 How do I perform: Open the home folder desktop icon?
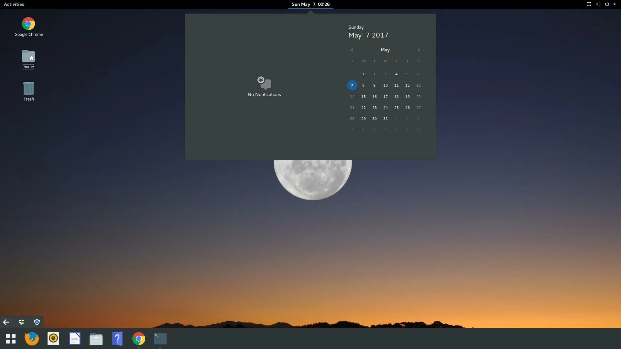click(28, 59)
